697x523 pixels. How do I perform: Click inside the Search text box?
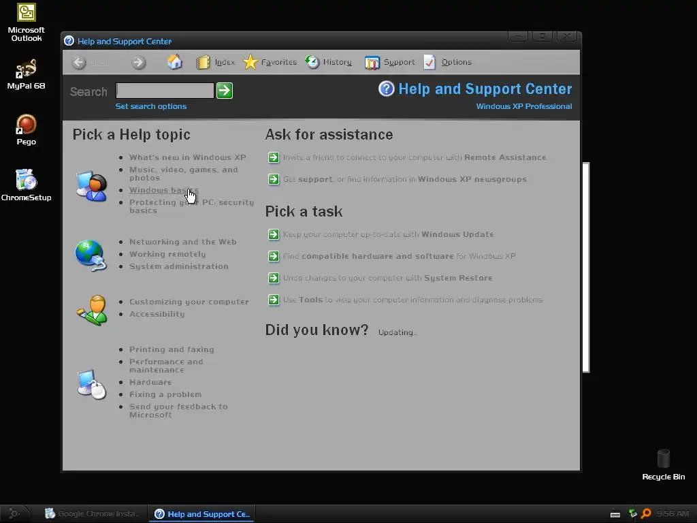(x=165, y=91)
